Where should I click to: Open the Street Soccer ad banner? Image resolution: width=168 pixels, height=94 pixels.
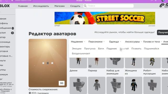click(105, 18)
